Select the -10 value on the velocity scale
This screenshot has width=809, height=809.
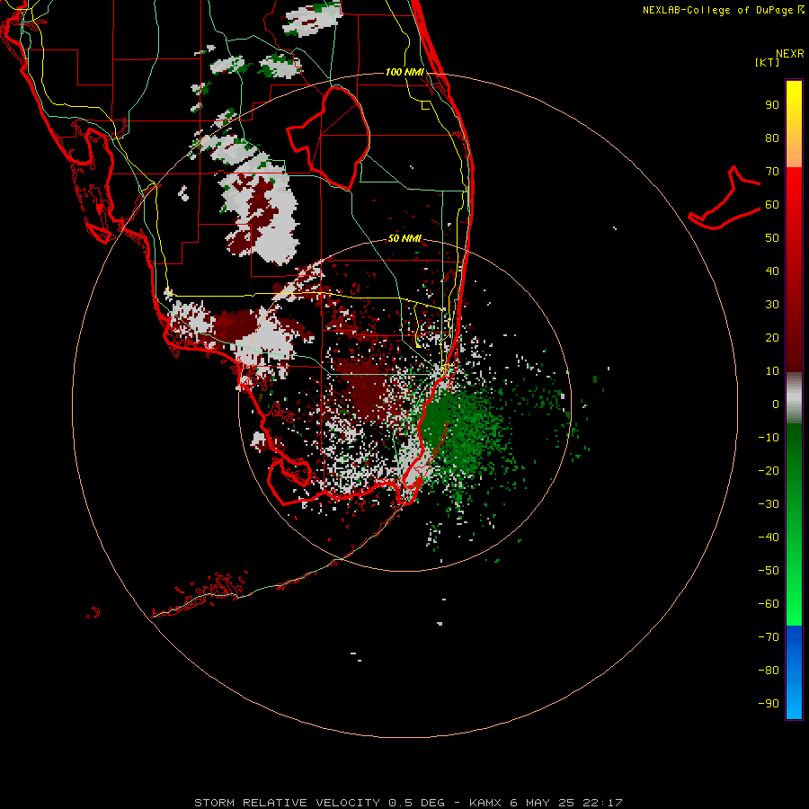pyautogui.click(x=769, y=438)
